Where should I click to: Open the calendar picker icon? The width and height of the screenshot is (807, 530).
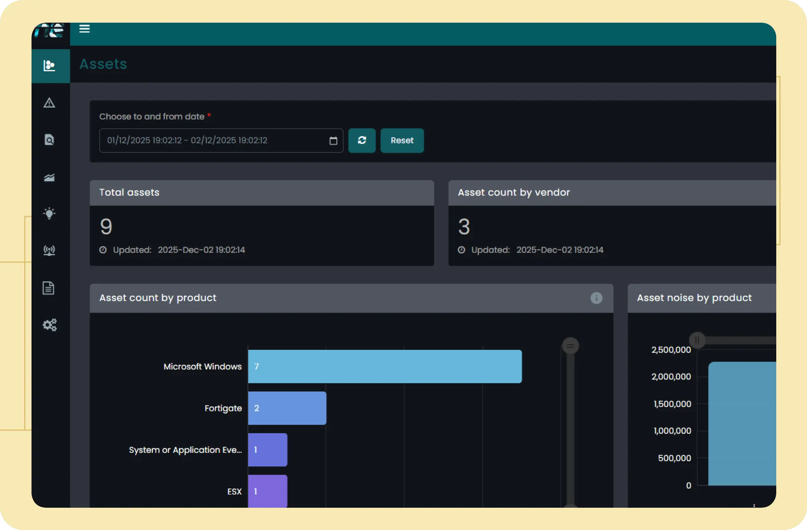click(333, 141)
